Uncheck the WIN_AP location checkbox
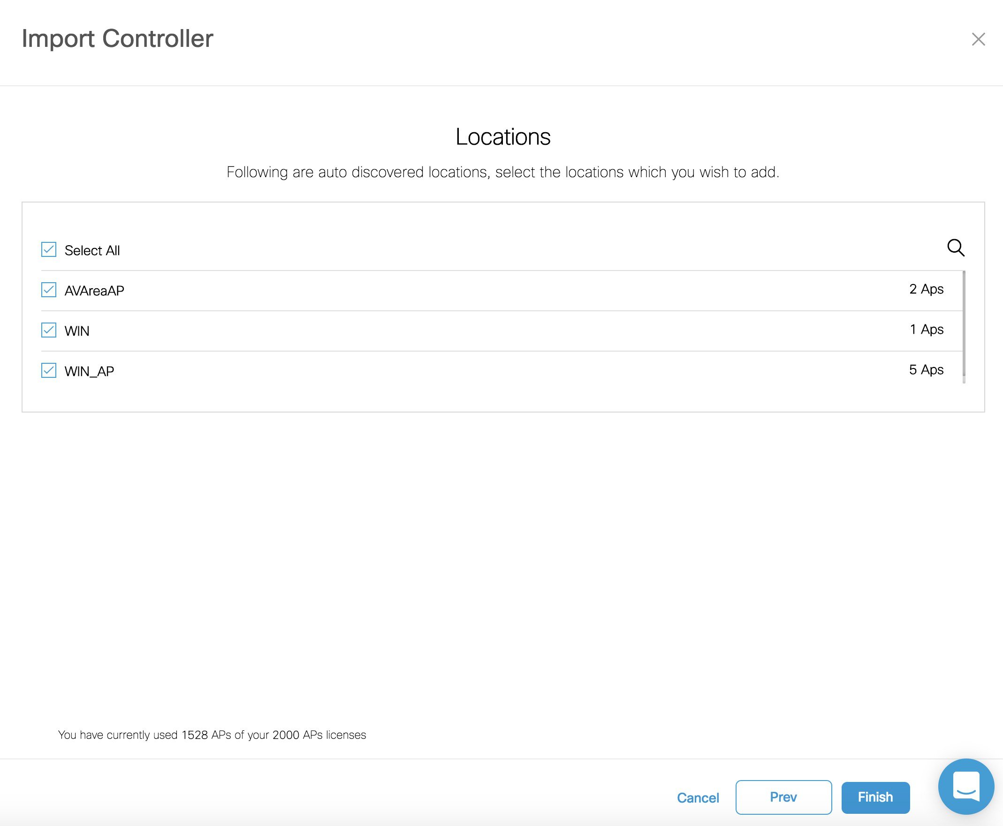 (49, 370)
